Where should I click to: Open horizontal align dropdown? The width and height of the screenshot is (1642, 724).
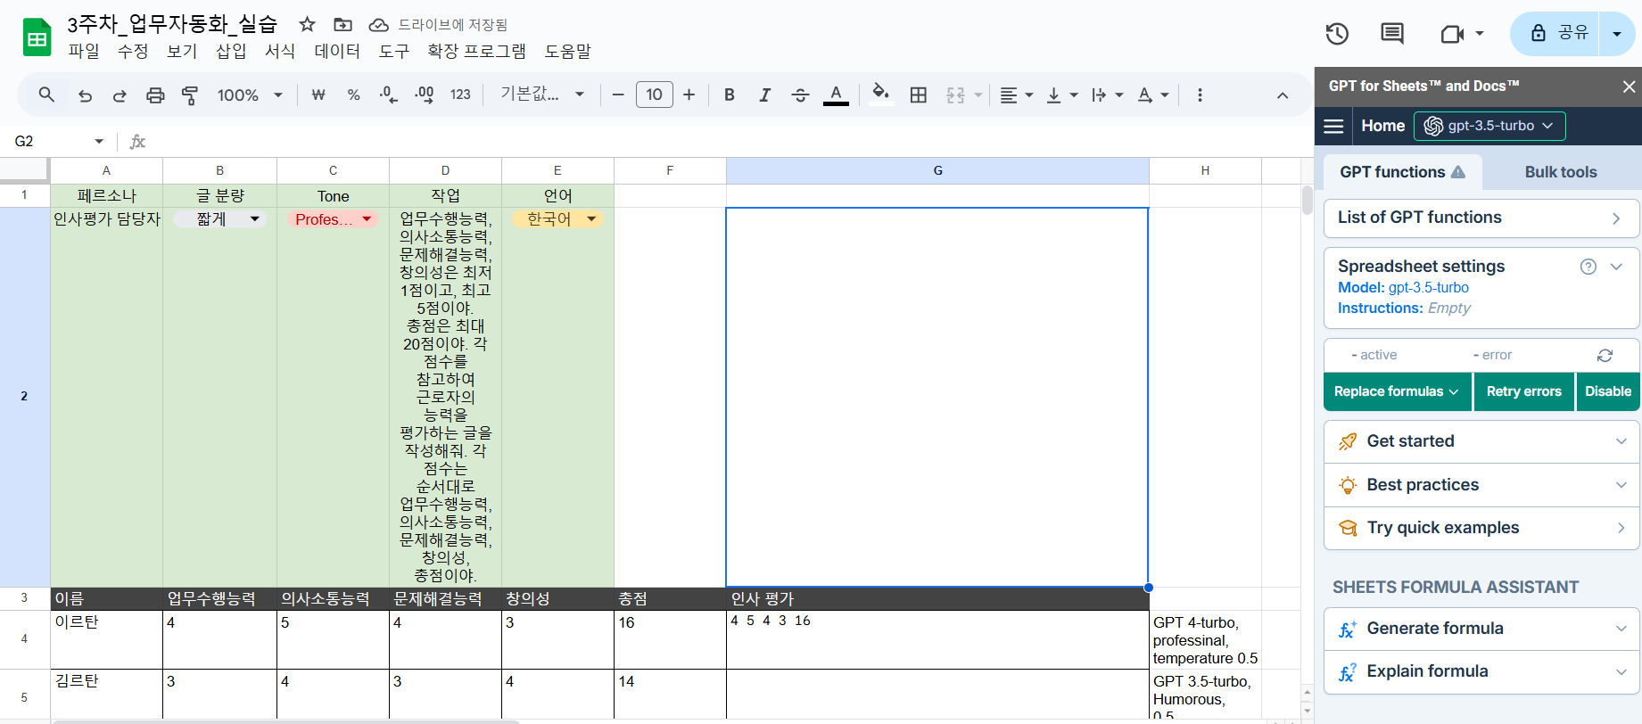click(1016, 95)
